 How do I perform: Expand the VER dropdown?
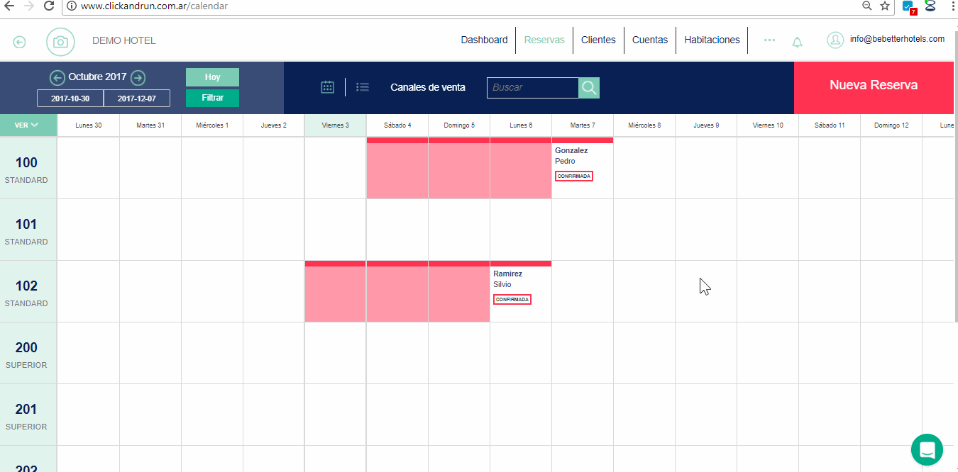[x=27, y=125]
